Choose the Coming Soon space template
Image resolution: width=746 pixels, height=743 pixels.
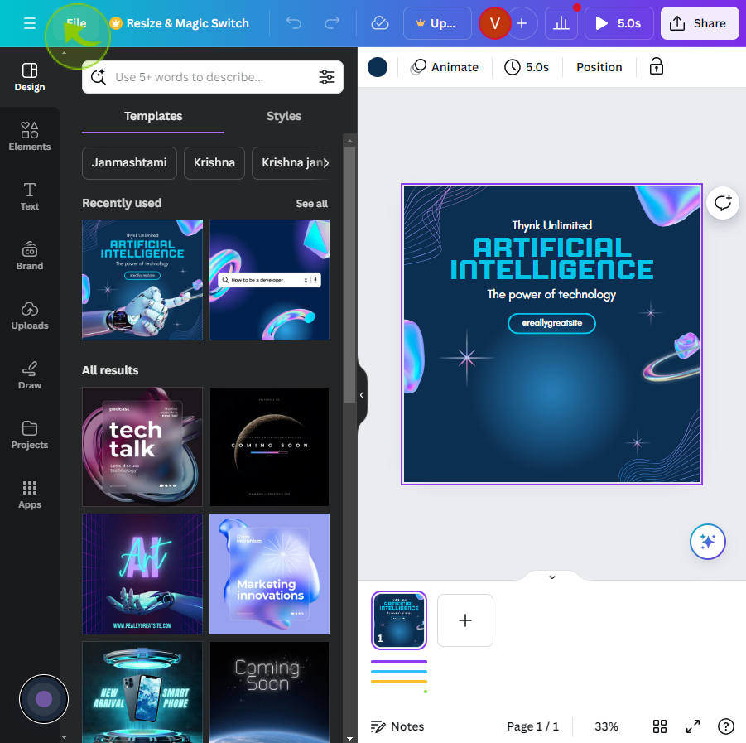269,692
